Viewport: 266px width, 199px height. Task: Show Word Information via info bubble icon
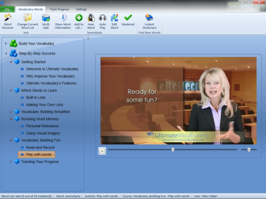[63, 17]
